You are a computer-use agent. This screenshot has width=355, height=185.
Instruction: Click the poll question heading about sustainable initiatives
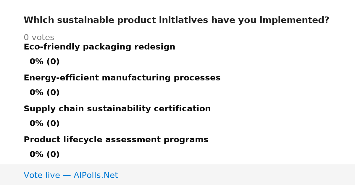tap(176, 20)
